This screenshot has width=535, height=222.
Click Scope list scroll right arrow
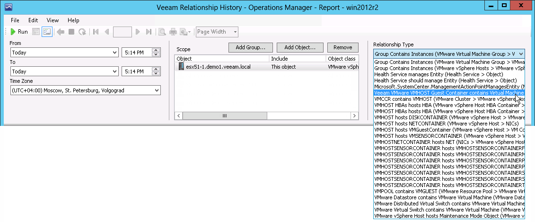(x=355, y=116)
